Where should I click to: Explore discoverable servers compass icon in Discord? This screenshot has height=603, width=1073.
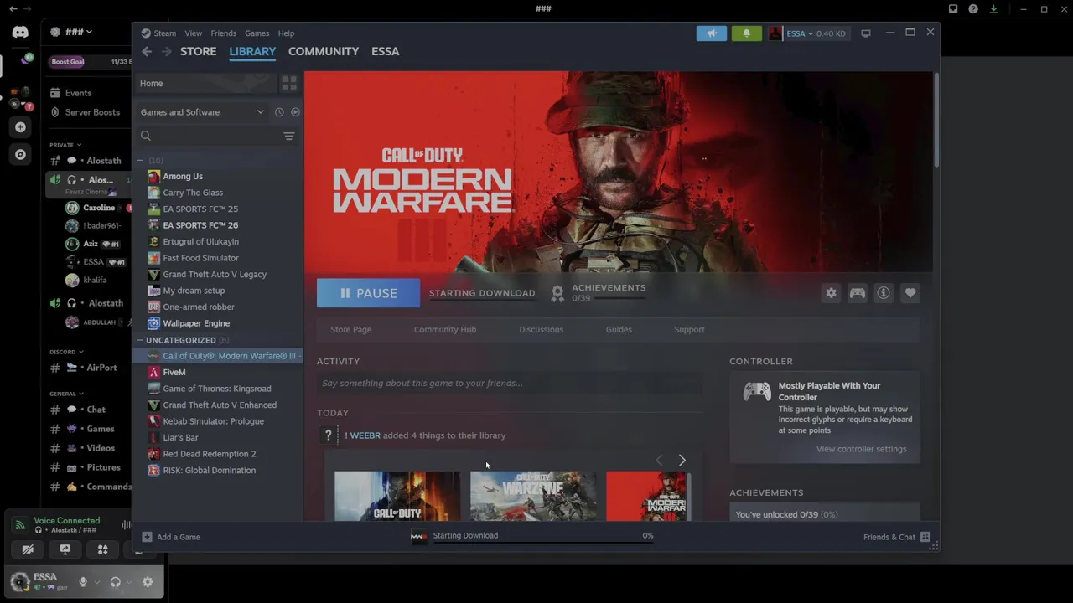point(20,155)
